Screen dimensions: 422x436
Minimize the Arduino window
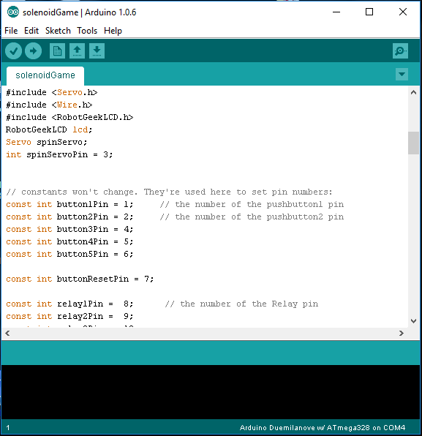pos(336,12)
